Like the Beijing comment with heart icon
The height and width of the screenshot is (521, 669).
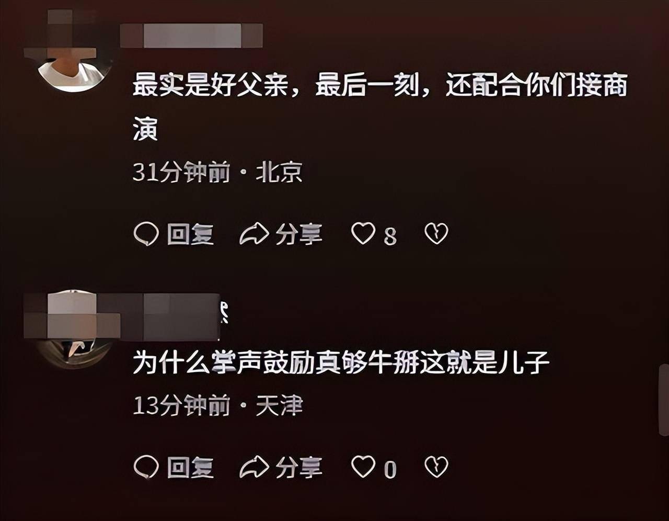coord(363,233)
